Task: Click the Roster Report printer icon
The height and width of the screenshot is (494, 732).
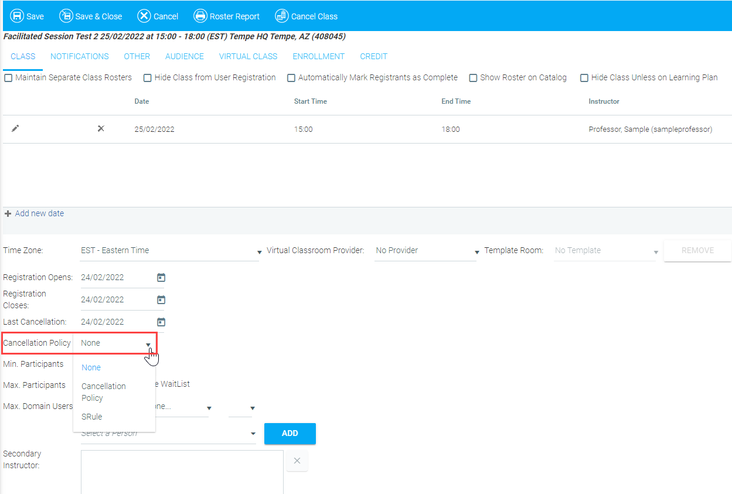Action: 200,16
